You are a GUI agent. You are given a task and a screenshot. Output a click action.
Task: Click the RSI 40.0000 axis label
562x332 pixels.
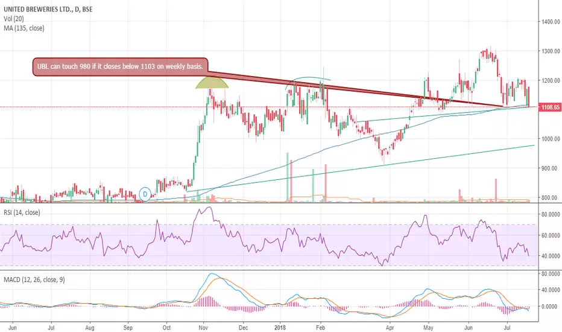551,257
